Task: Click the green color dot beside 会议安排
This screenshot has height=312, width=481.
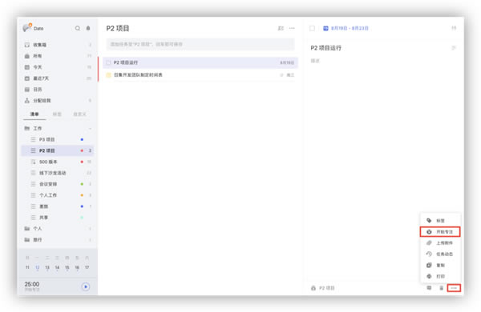Action: pos(82,184)
